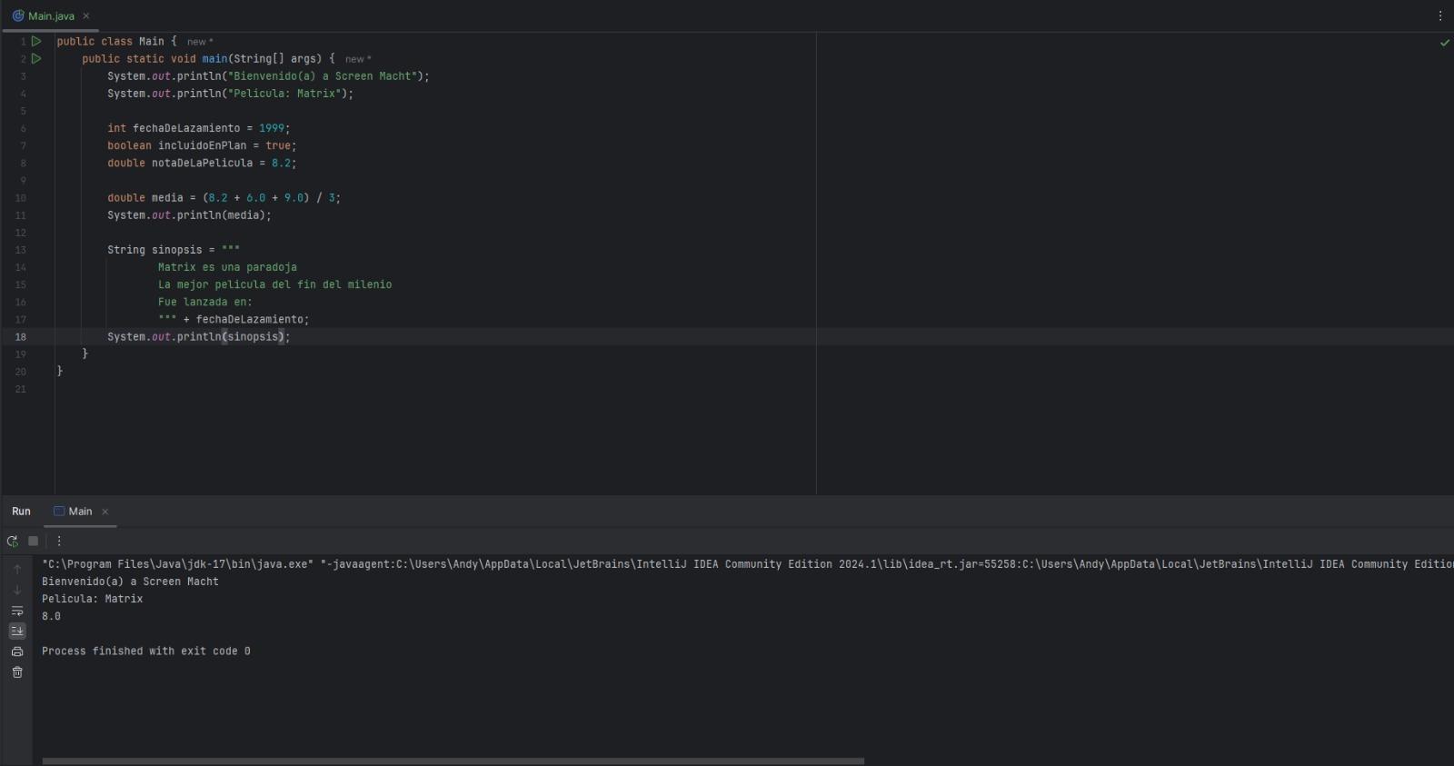Click the green inspection checkmark indicator
The height and width of the screenshot is (766, 1454).
pyautogui.click(x=1444, y=43)
